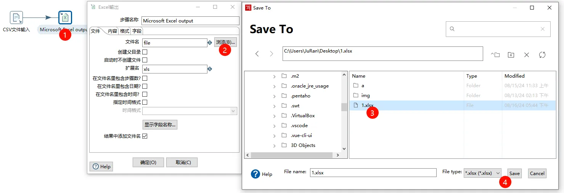The width and height of the screenshot is (564, 193).
Task: Toggle the 在文件名里包含日期 checkbox
Action: [x=145, y=86]
